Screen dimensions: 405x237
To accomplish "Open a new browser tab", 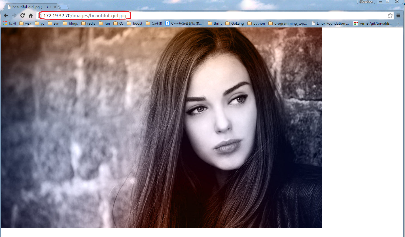I will pos(64,6).
